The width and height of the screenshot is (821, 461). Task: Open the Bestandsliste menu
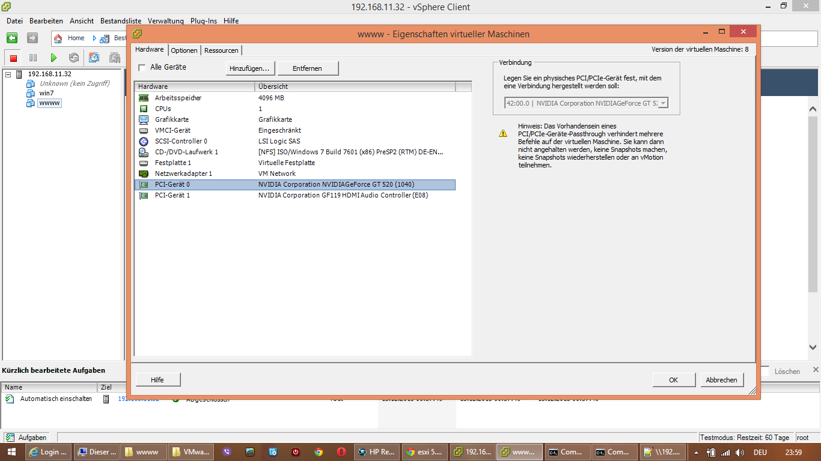click(x=121, y=20)
